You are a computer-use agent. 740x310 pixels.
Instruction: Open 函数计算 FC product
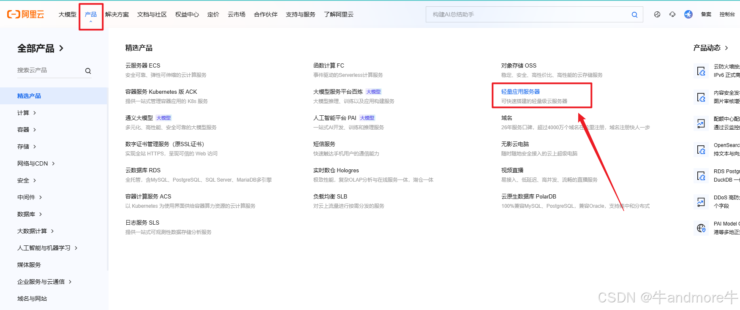(x=329, y=65)
